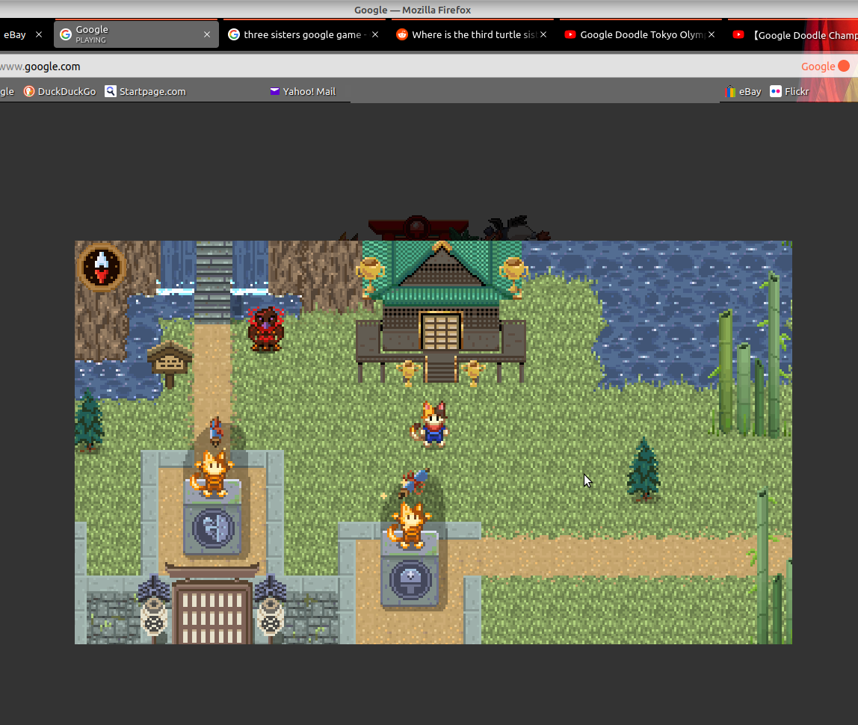Click the red Tengu character near the stairs

pyautogui.click(x=265, y=329)
